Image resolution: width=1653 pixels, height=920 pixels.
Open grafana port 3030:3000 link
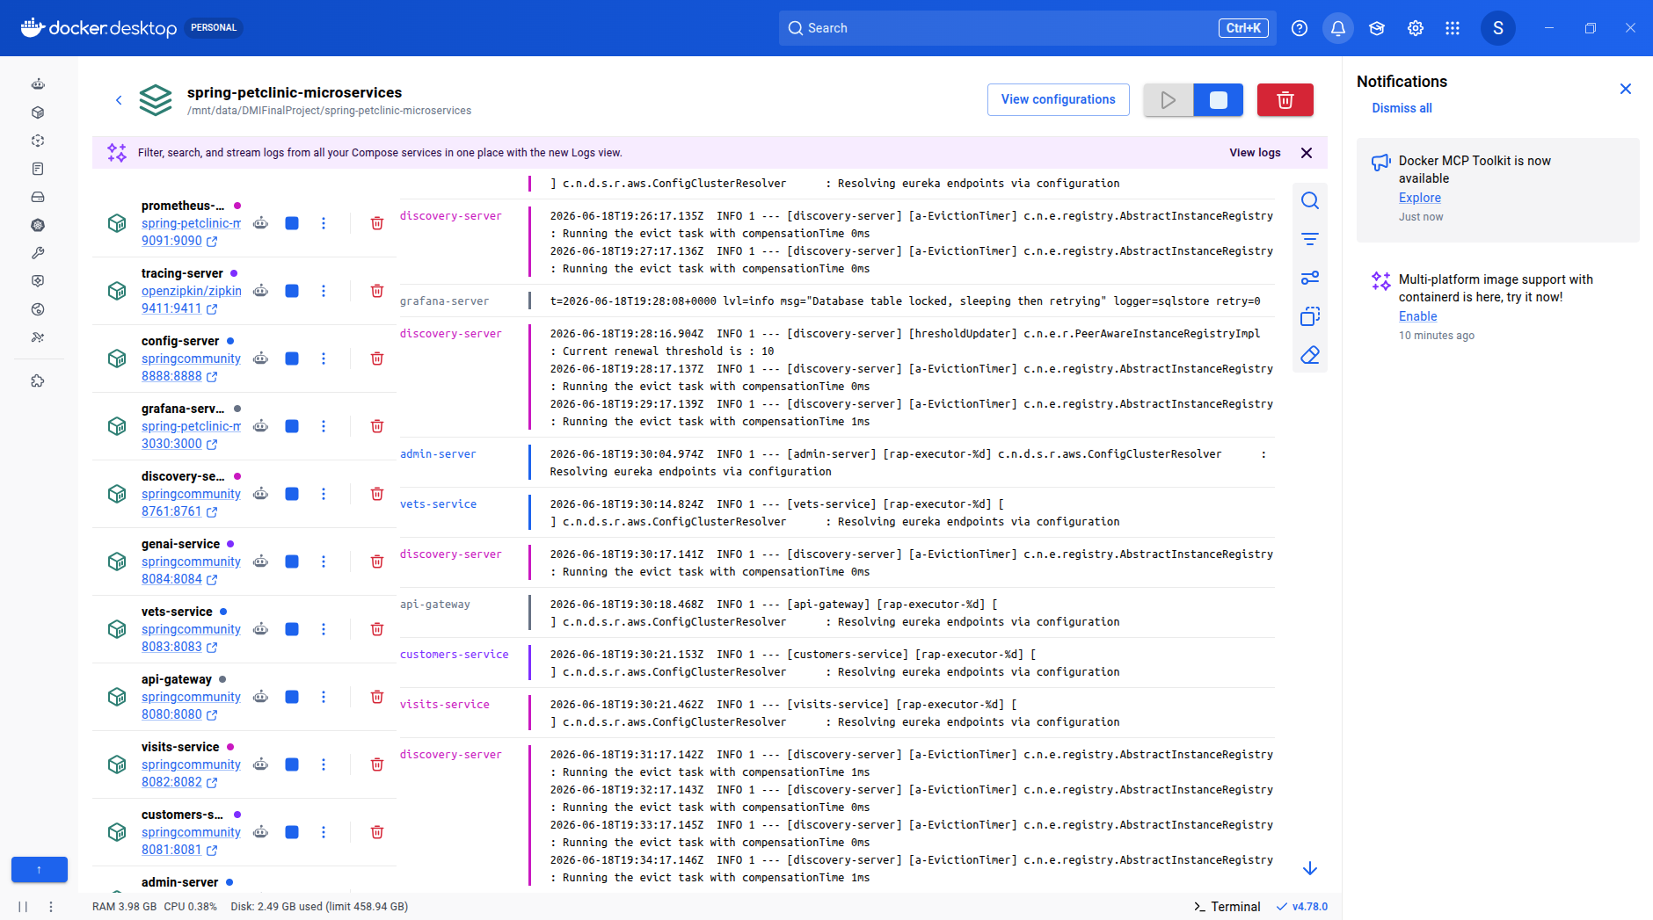(x=179, y=444)
